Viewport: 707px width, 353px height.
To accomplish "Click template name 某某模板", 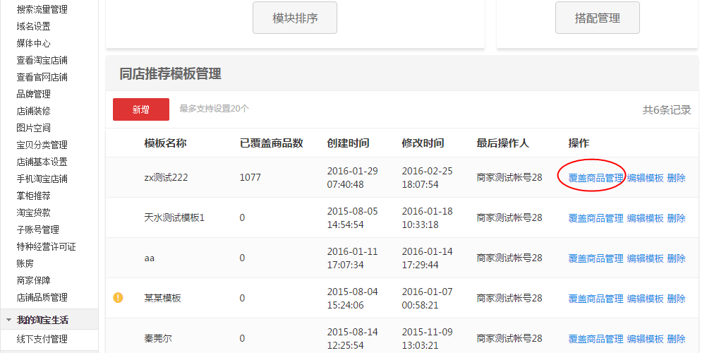I will pyautogui.click(x=162, y=298).
